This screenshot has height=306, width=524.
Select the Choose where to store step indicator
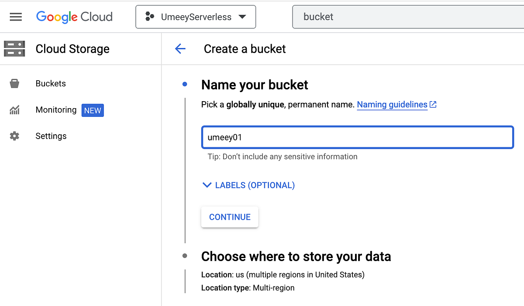185,256
